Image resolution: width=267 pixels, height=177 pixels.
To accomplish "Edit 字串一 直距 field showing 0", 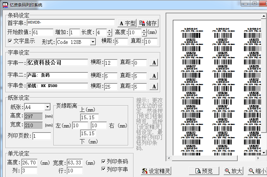I will pyautogui.click(x=140, y=63).
